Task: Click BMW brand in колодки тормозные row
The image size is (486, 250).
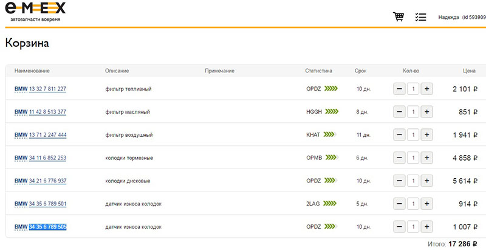Action: coord(21,158)
